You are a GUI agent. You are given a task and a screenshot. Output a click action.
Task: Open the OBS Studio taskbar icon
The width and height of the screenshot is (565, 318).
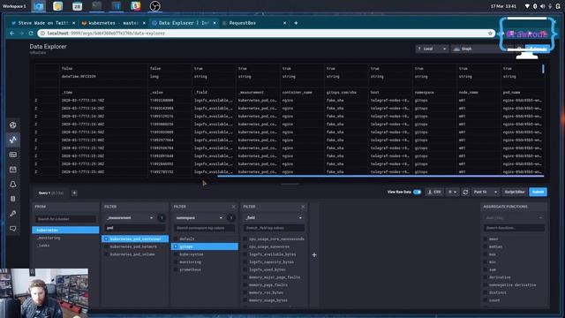(155, 6)
